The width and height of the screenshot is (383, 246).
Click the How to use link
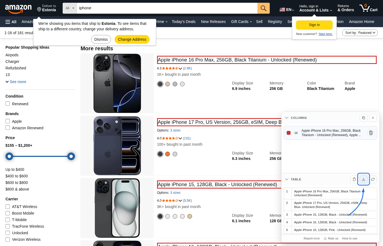click(350, 239)
